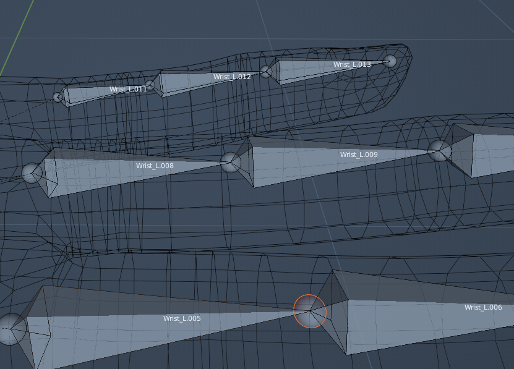Viewport: 514px width, 369px height.
Task: Click the joint between Wrist_L.008 and Wrist_L.009
Action: pos(231,162)
